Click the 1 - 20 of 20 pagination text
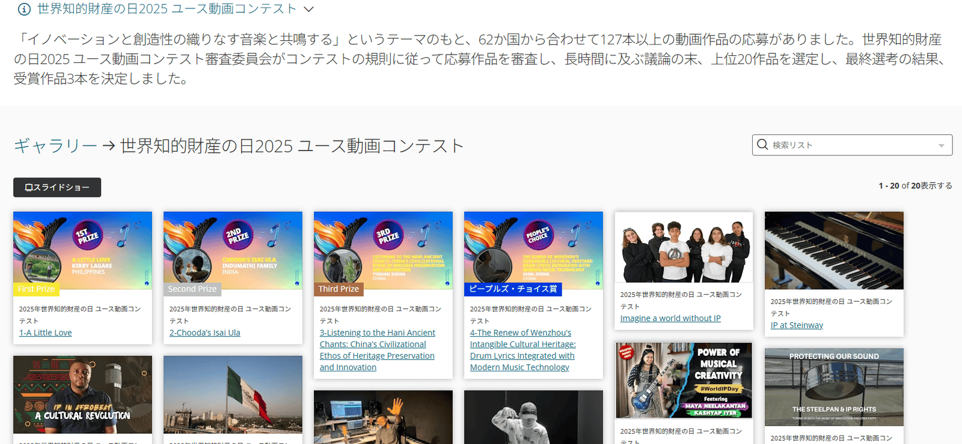The image size is (962, 444). [915, 186]
